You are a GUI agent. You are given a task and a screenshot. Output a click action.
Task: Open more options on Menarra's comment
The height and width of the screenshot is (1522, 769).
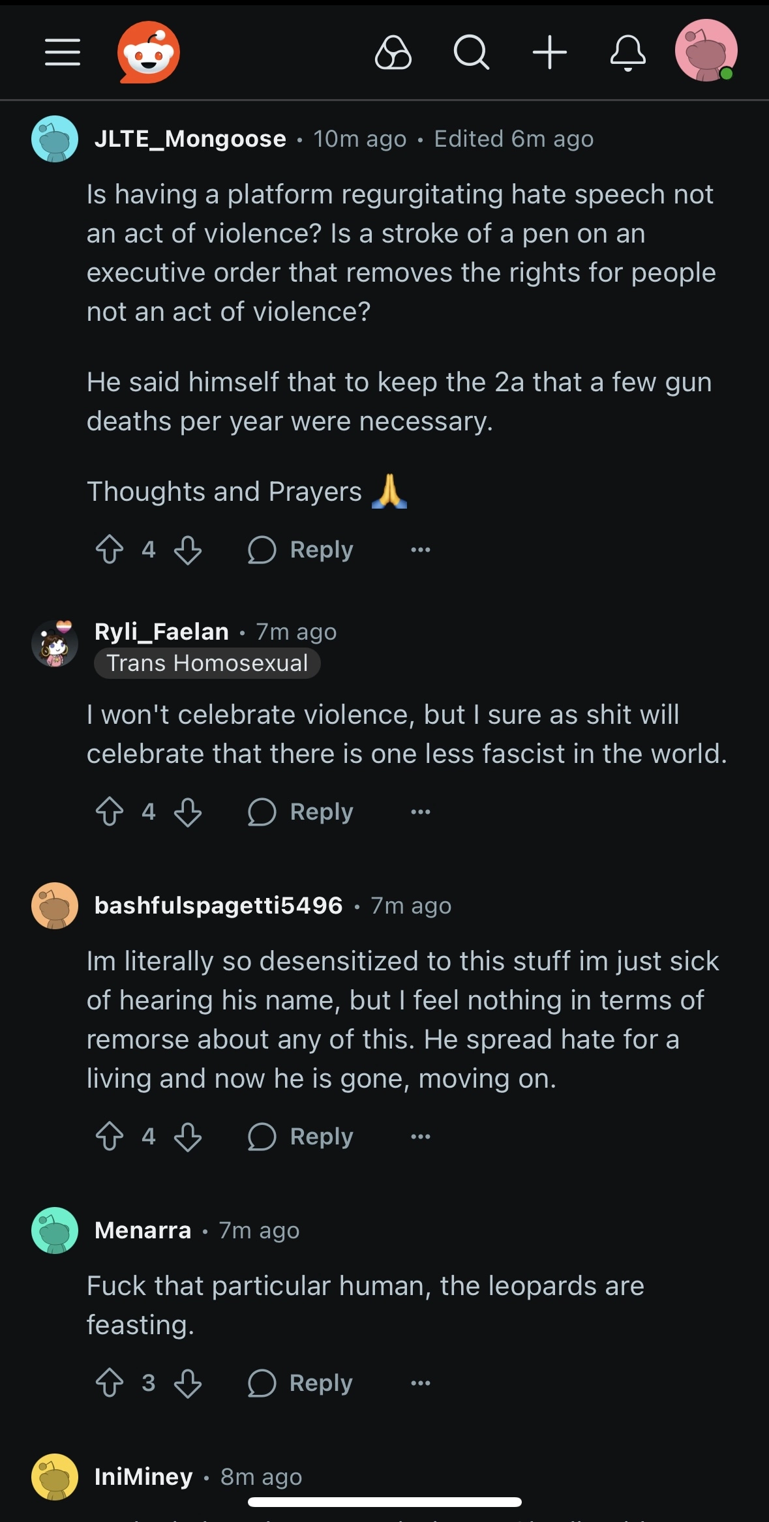pos(421,1383)
